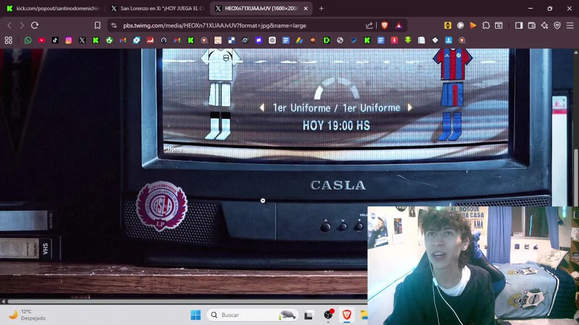
Task: Show the apps grid in bookmarks bar
Action: (x=8, y=40)
